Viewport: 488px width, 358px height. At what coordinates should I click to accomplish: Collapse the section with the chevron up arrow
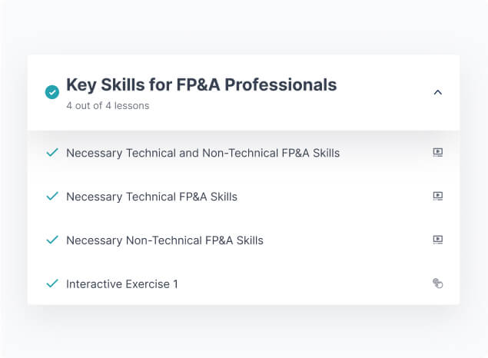point(438,92)
